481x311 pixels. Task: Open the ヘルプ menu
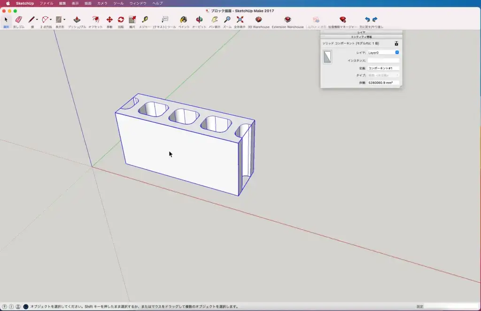157,3
